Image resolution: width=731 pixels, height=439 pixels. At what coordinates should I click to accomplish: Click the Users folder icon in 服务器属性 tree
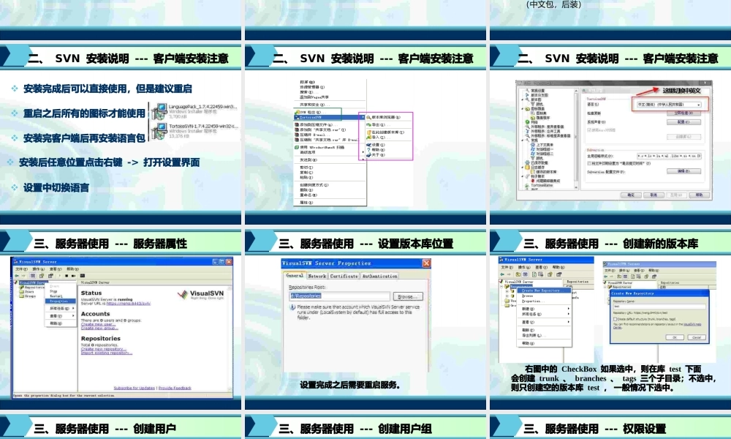(21, 292)
